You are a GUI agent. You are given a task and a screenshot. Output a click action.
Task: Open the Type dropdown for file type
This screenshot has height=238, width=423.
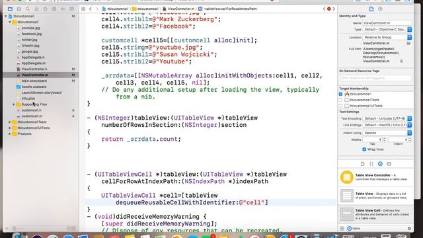coord(387,29)
